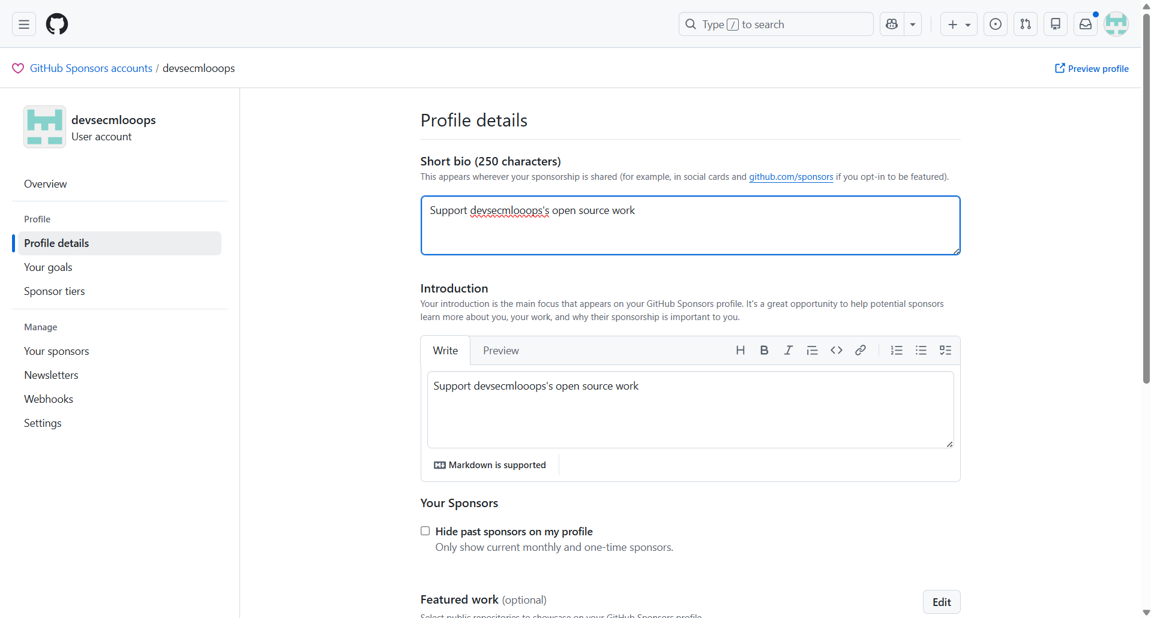Image resolution: width=1151 pixels, height=618 pixels.
Task: Insert a numbered list in the editor
Action: click(x=896, y=350)
